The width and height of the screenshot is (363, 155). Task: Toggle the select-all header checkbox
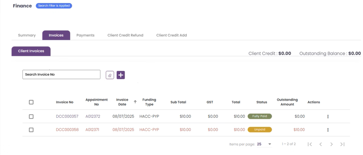pos(31,102)
